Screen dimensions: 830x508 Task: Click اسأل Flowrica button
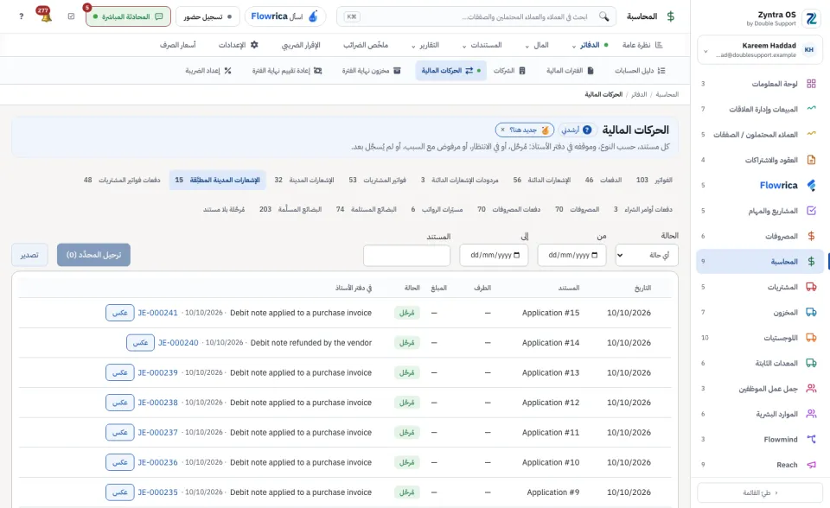tap(285, 16)
